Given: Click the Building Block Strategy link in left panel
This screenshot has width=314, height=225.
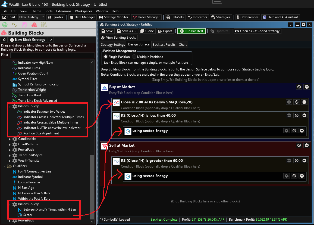Looking at the screenshot, I should click(18, 50).
